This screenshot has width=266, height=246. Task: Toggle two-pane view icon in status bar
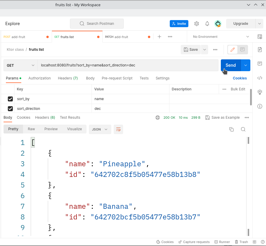254,242
